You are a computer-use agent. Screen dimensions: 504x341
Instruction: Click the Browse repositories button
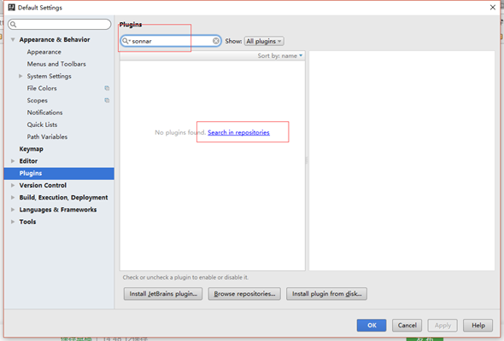[244, 294]
